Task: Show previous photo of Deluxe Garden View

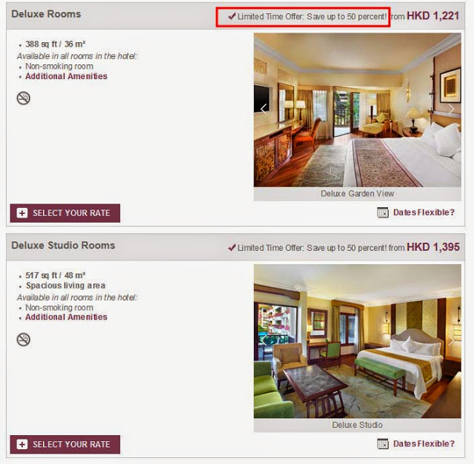Action: (x=264, y=109)
